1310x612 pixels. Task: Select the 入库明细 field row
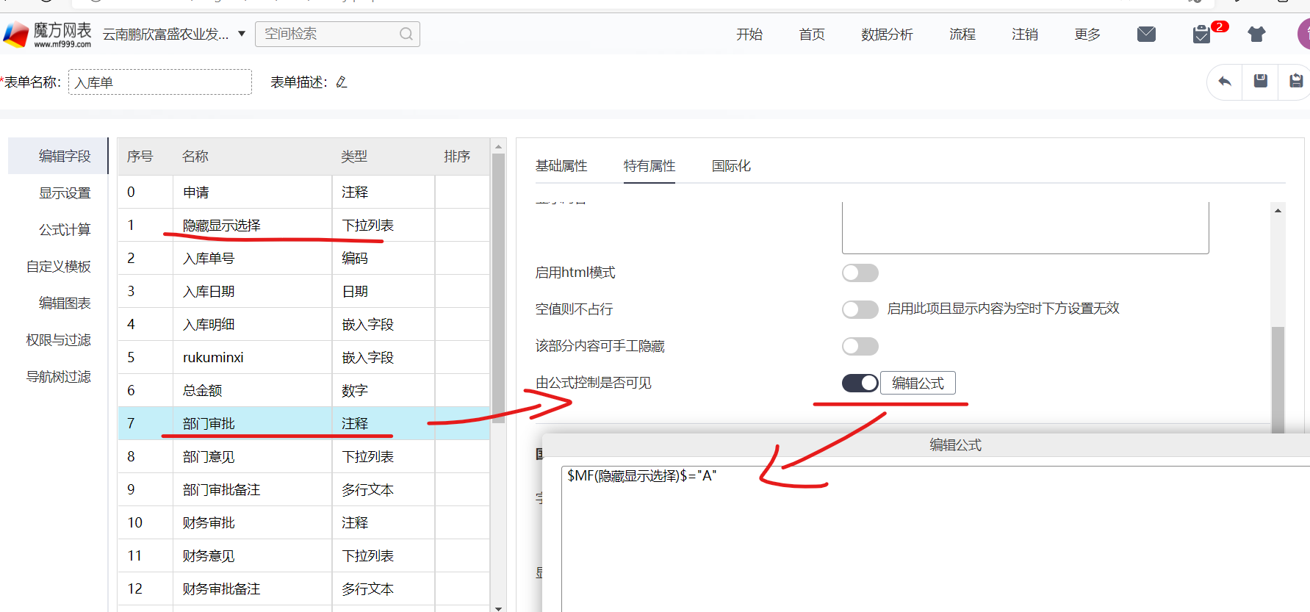coord(303,324)
